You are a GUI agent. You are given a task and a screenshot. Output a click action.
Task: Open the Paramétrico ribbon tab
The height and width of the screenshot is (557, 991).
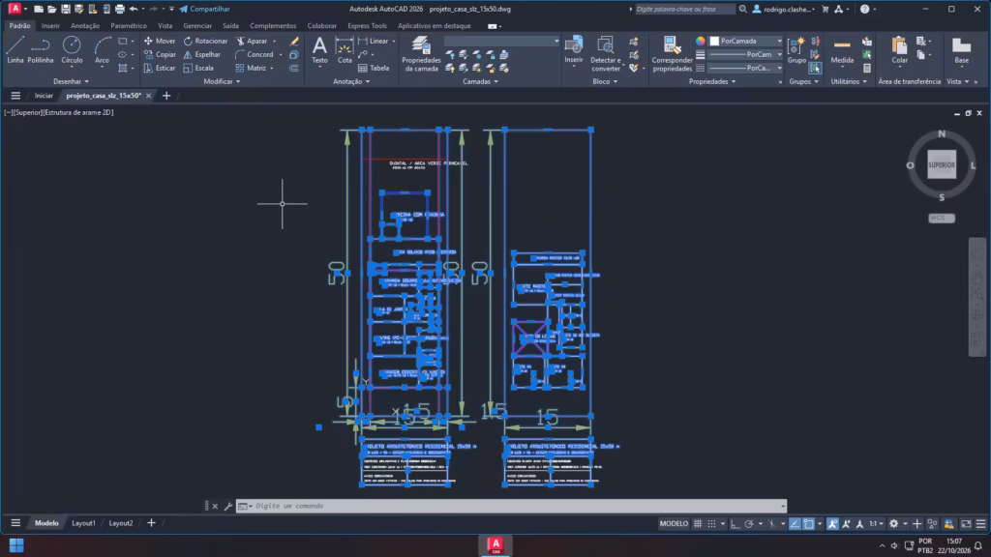tap(129, 26)
